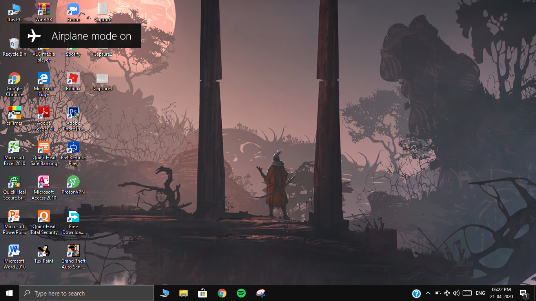Select the Microsoft Excel 2010 shortcut

[x=15, y=153]
